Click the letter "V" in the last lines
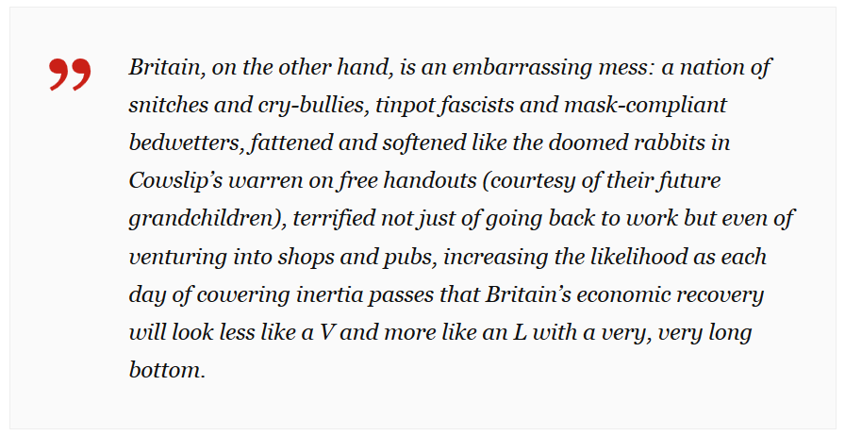 click(327, 333)
